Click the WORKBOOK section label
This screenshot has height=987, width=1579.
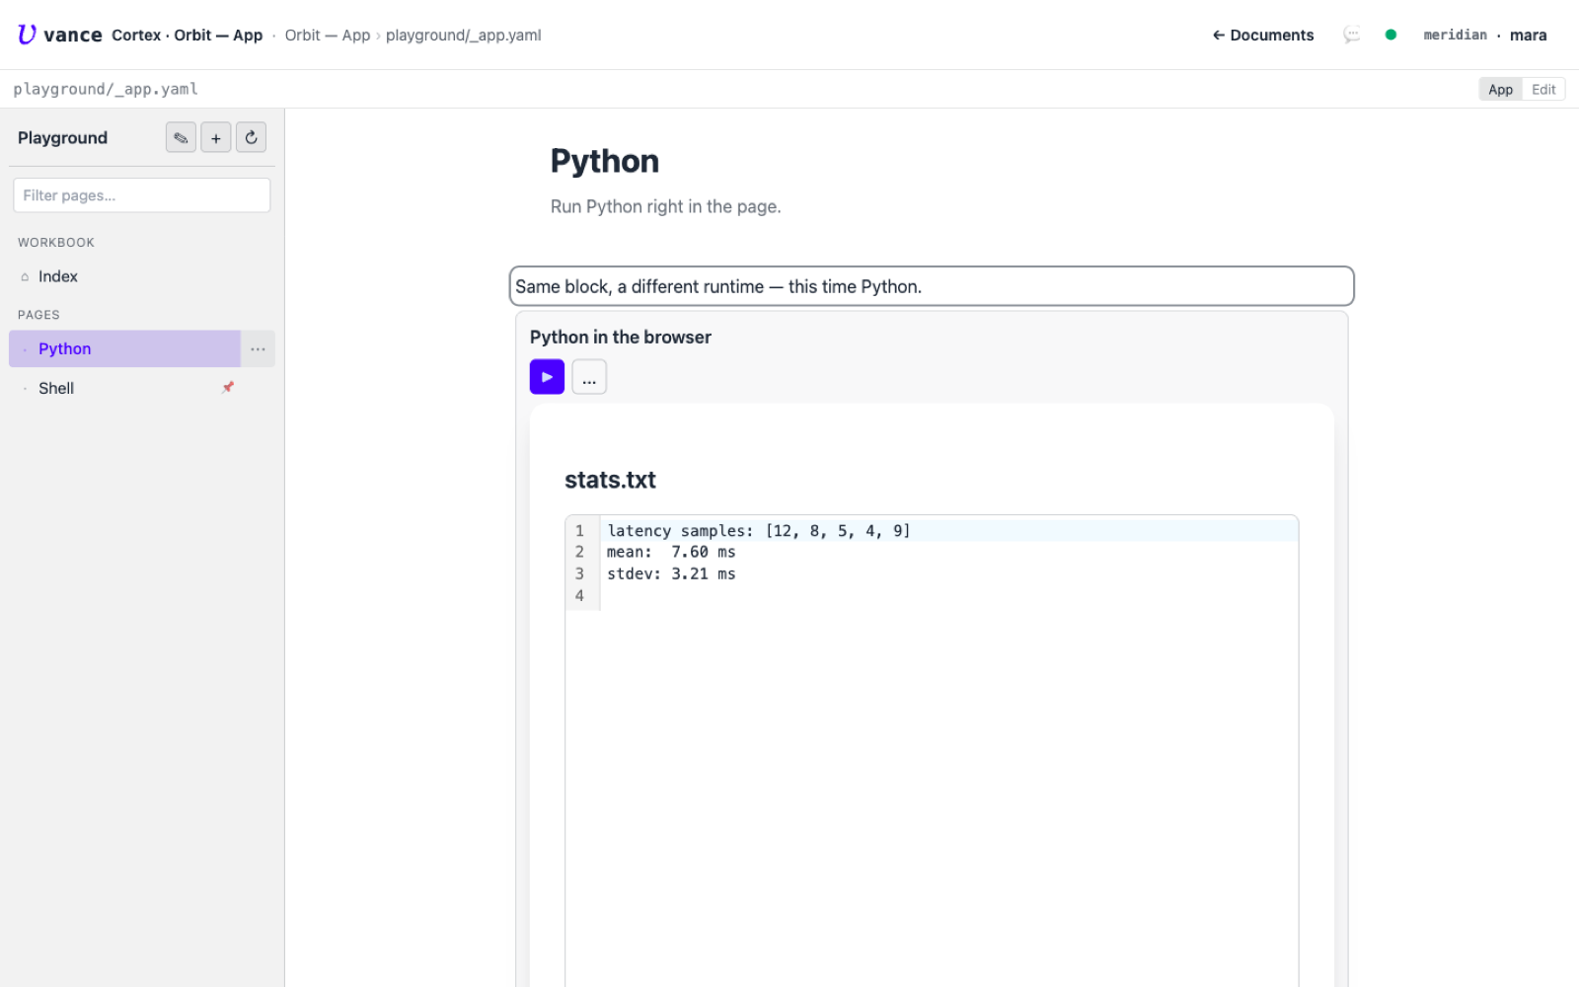pyautogui.click(x=56, y=243)
